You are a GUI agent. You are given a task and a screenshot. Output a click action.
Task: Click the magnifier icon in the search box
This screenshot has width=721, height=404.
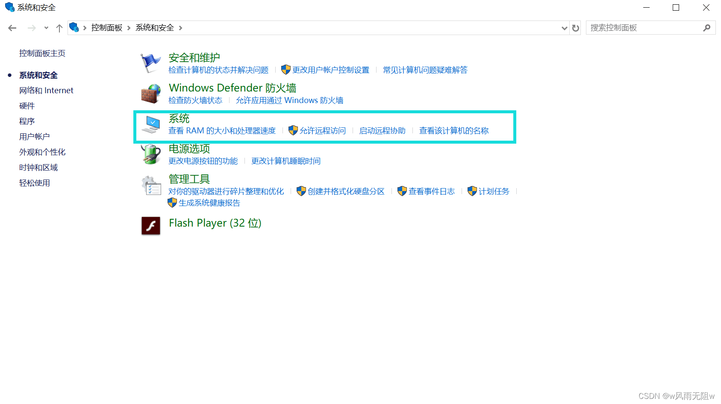706,28
